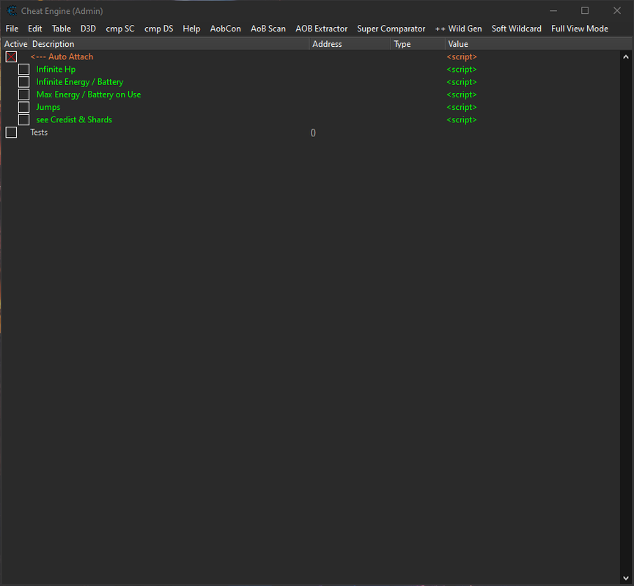Screen dimensions: 634x586
Task: Minimize the Cheat Engine window
Action: point(553,11)
